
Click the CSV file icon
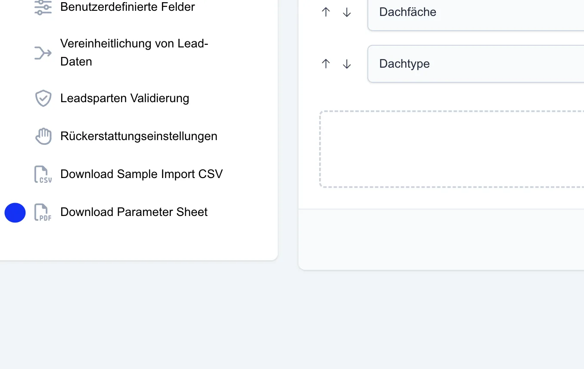[43, 174]
